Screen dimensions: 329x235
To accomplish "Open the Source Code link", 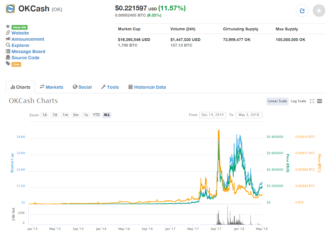I will [x=25, y=58].
